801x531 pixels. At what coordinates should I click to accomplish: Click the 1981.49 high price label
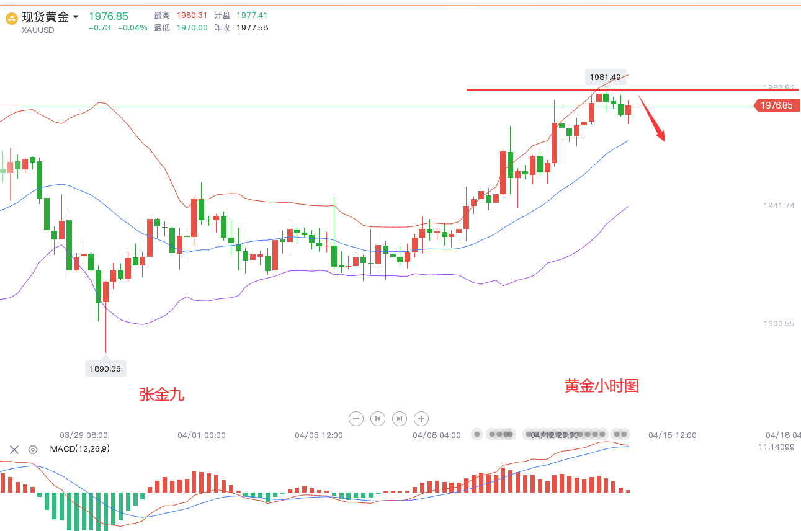click(606, 78)
